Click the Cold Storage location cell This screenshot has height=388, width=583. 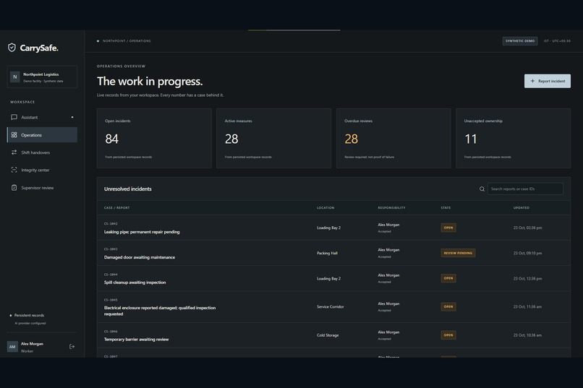[328, 335]
